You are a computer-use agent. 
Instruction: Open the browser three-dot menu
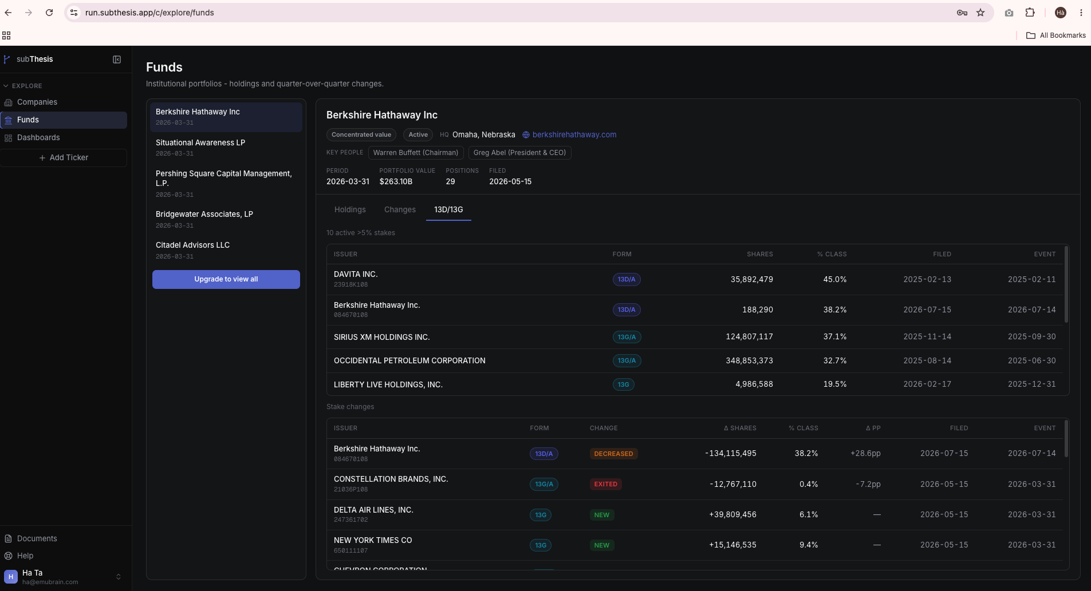[x=1081, y=13]
